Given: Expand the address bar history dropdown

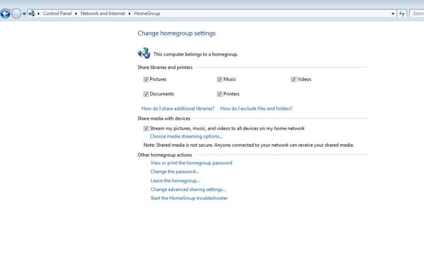Looking at the screenshot, I should 393,14.
